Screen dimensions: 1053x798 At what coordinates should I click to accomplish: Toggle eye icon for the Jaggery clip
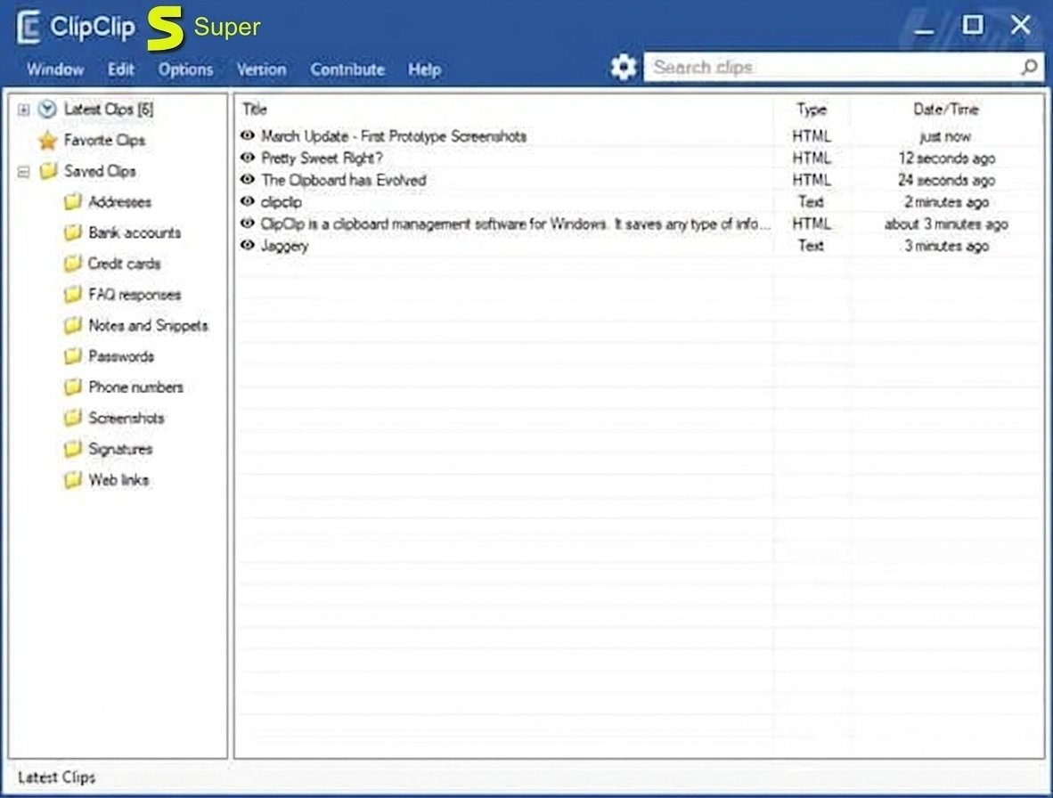(247, 245)
